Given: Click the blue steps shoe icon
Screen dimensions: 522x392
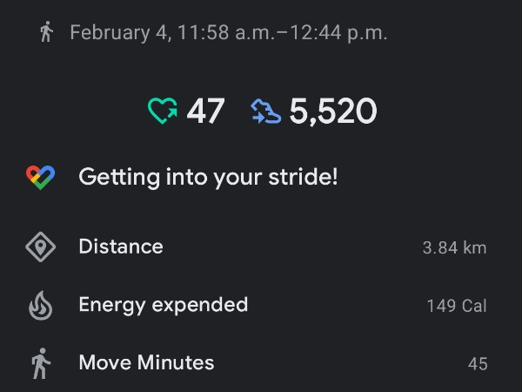Looking at the screenshot, I should [265, 112].
